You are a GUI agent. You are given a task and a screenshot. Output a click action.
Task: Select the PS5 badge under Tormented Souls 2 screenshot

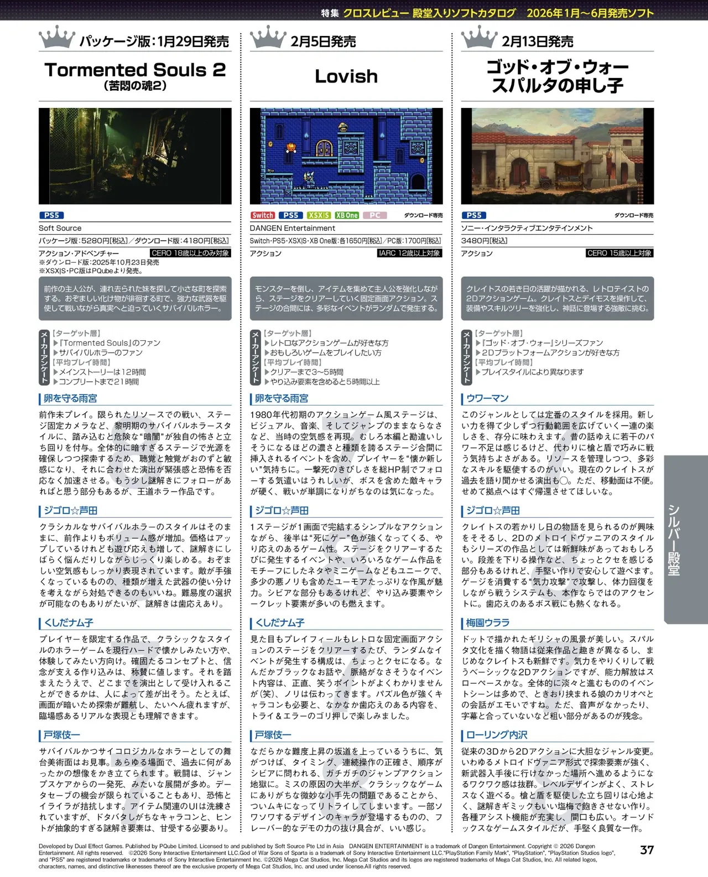(x=51, y=215)
